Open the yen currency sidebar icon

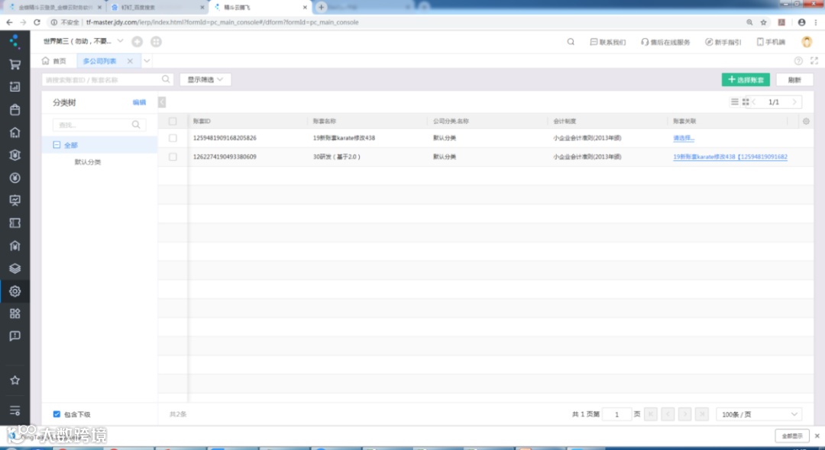(x=15, y=178)
